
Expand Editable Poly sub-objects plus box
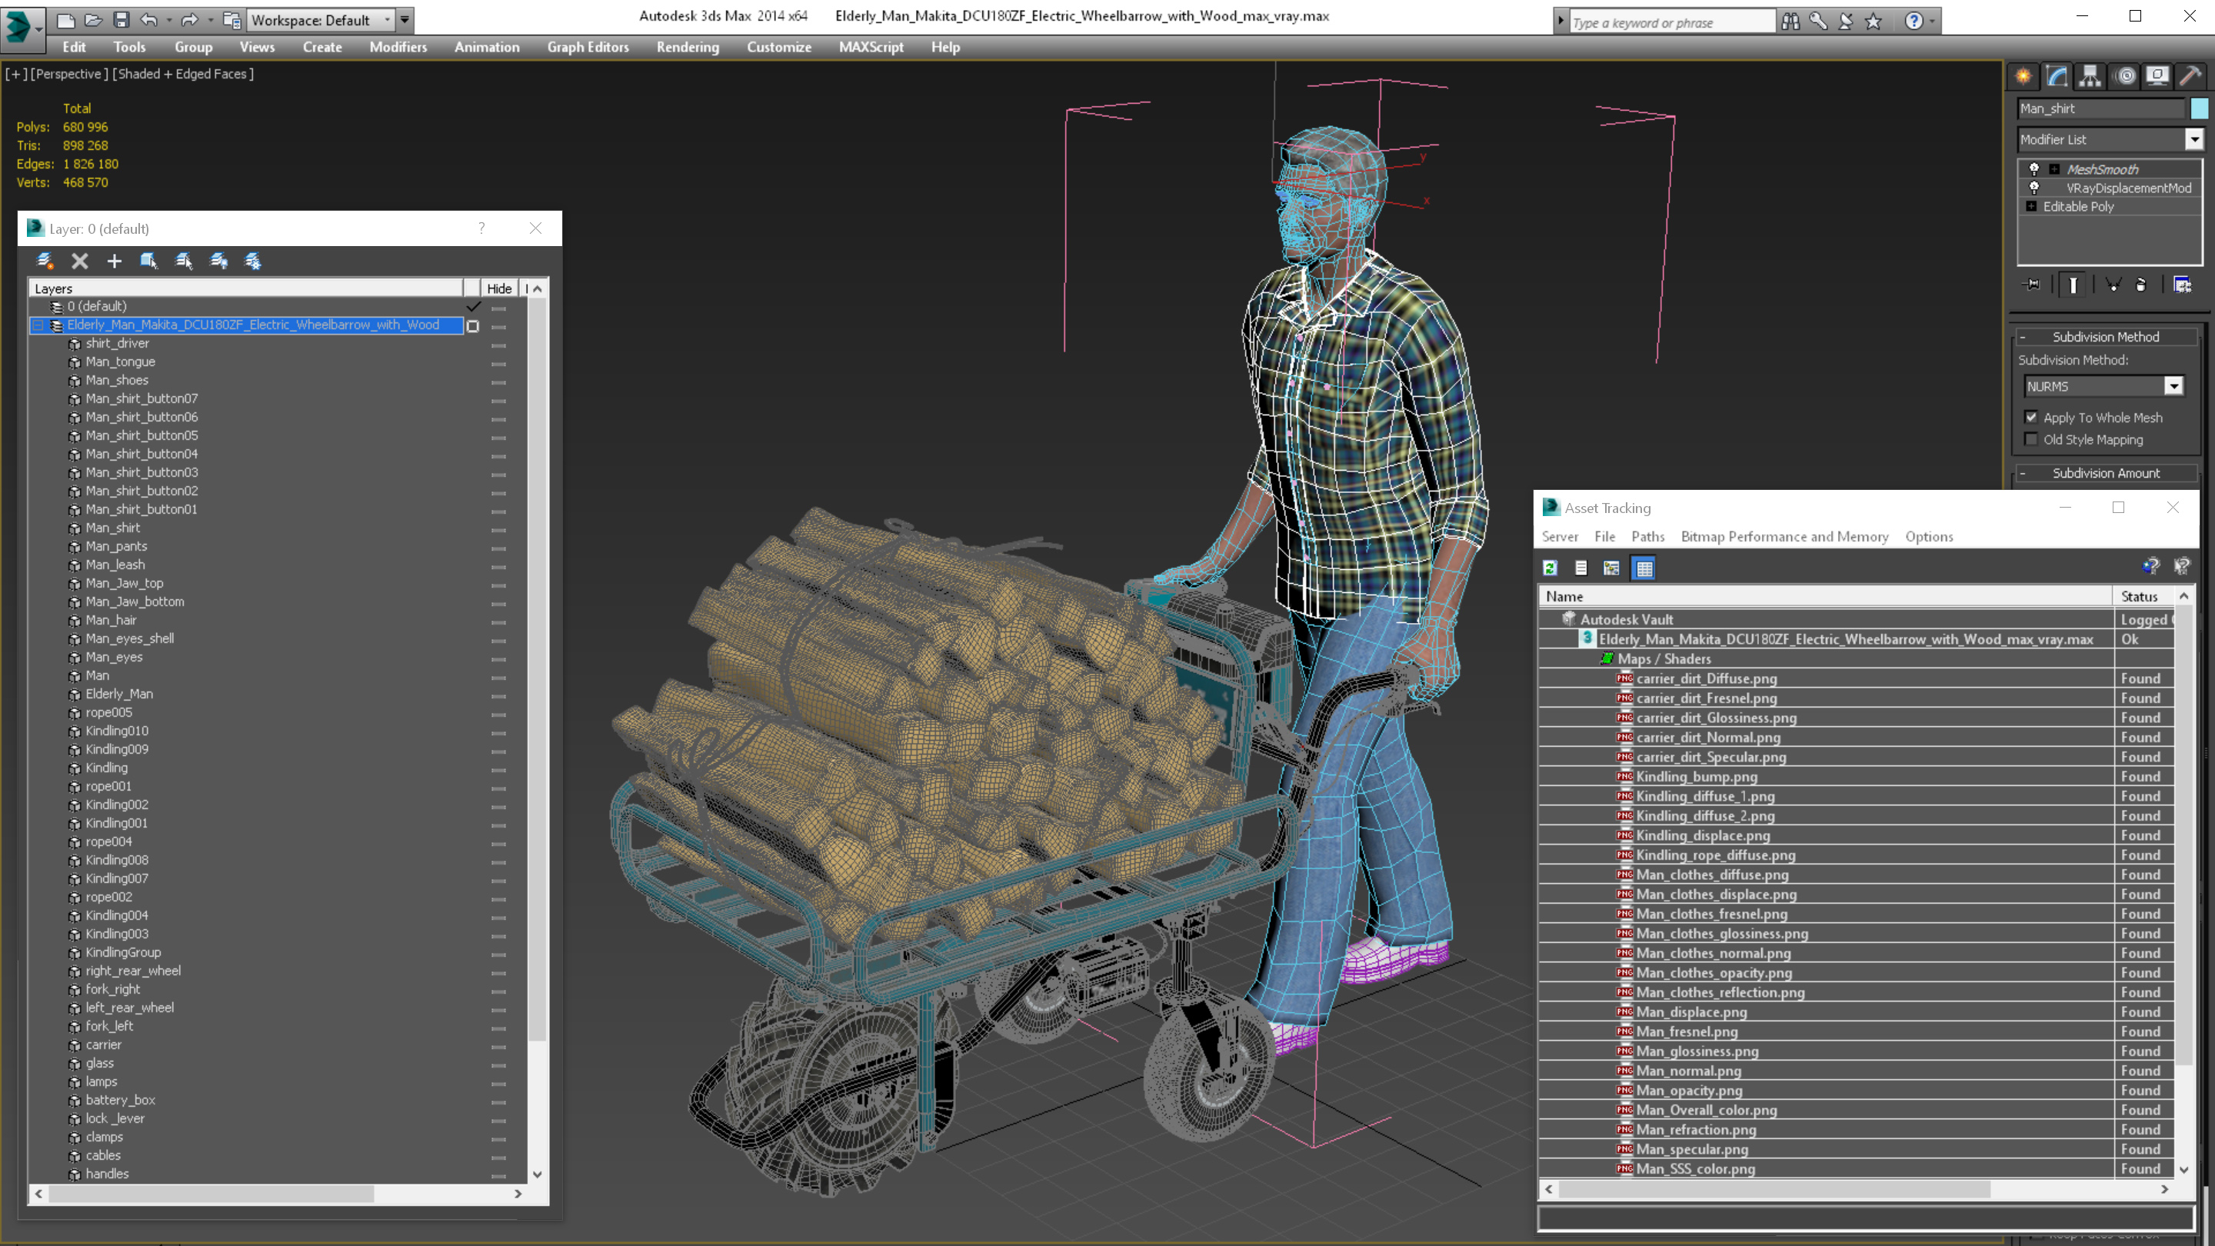2032,206
